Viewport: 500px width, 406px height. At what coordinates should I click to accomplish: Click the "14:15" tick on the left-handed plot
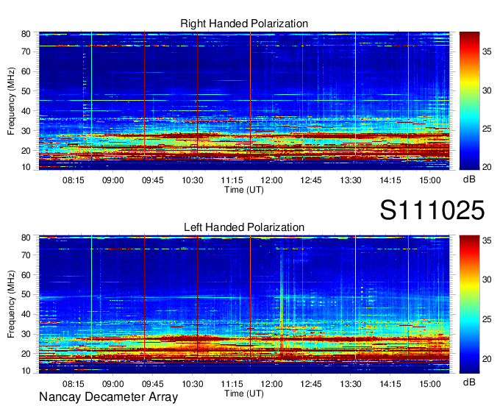pyautogui.click(x=390, y=384)
